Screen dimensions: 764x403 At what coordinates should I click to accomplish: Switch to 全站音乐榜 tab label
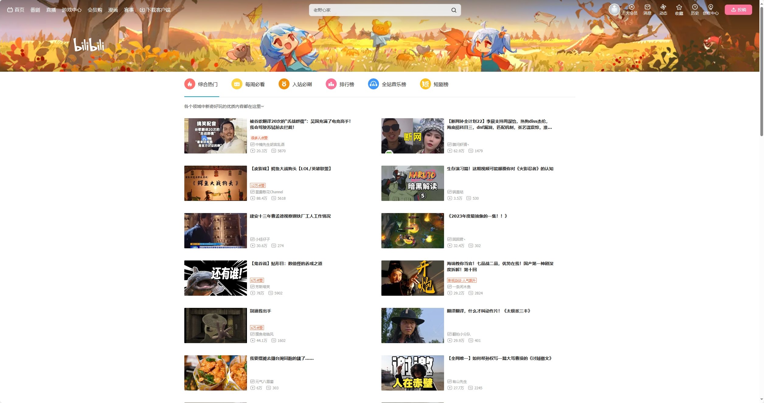pyautogui.click(x=394, y=84)
